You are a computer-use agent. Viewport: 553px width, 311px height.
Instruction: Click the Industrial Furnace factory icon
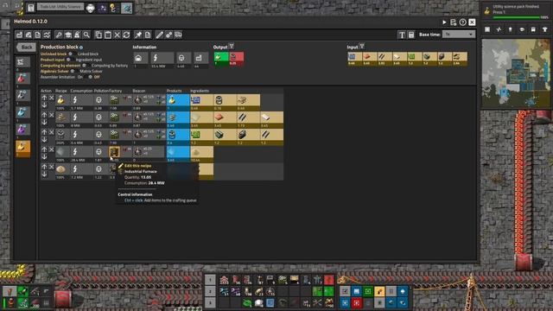[114, 152]
